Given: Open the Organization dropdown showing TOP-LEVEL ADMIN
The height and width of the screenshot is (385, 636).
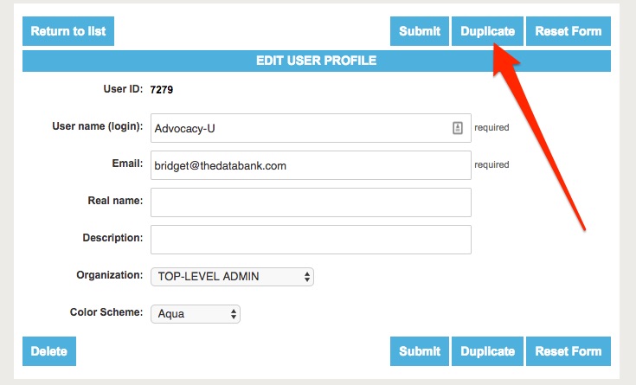Looking at the screenshot, I should pyautogui.click(x=232, y=277).
